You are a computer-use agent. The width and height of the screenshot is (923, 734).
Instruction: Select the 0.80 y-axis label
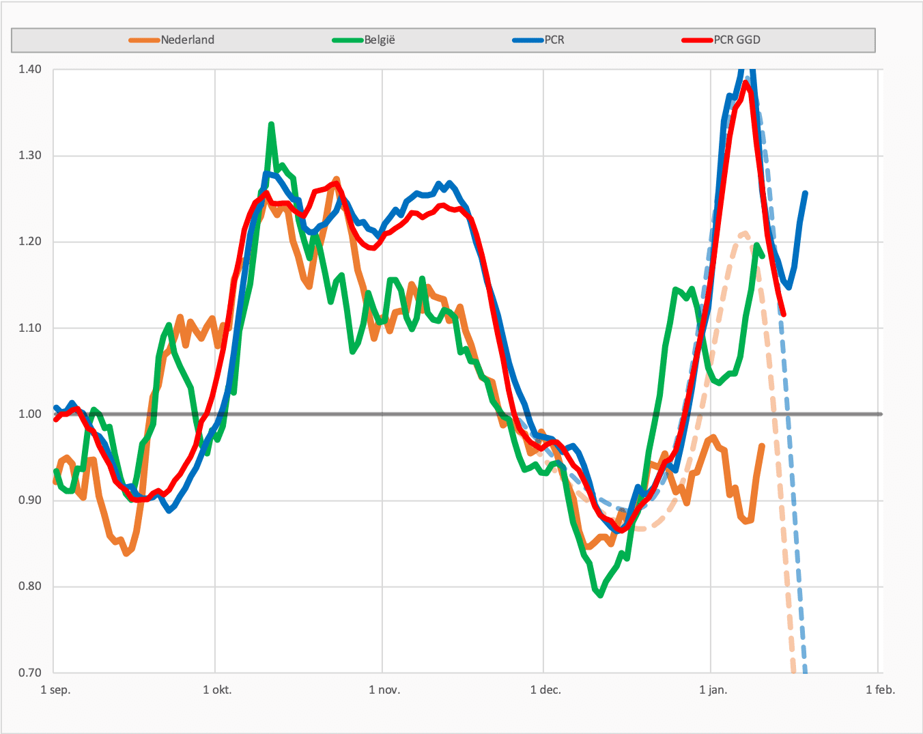pyautogui.click(x=30, y=587)
